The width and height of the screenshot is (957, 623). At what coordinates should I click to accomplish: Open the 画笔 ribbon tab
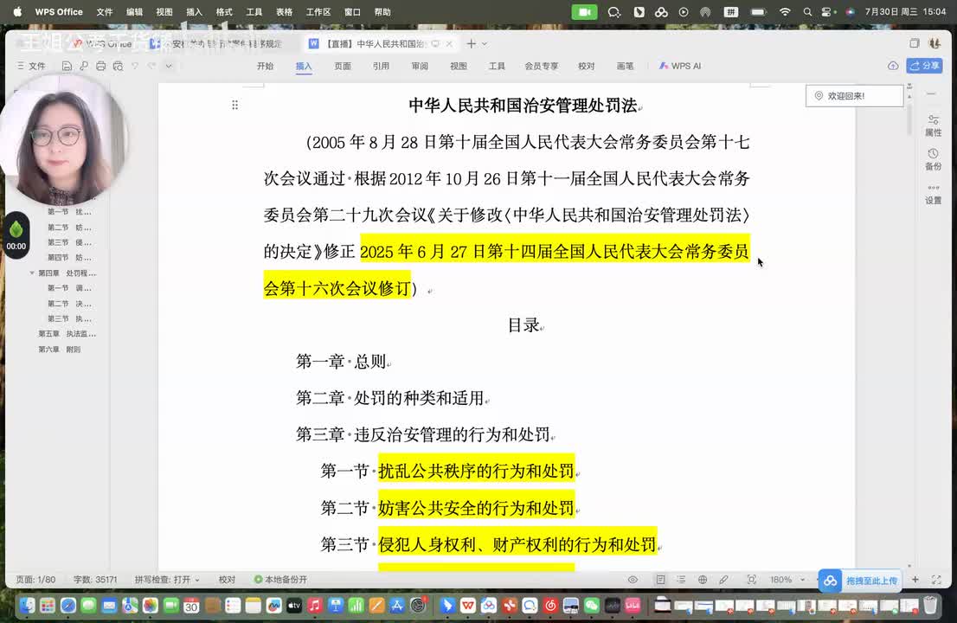click(x=625, y=66)
